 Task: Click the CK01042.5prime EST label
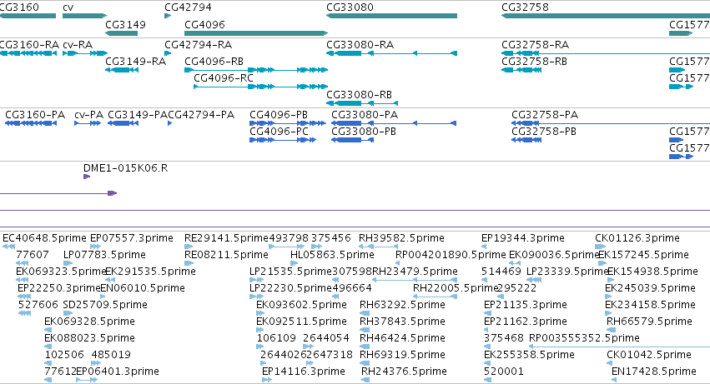pyautogui.click(x=649, y=356)
